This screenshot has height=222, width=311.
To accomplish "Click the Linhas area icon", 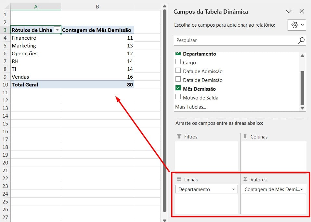I will click(x=179, y=179).
